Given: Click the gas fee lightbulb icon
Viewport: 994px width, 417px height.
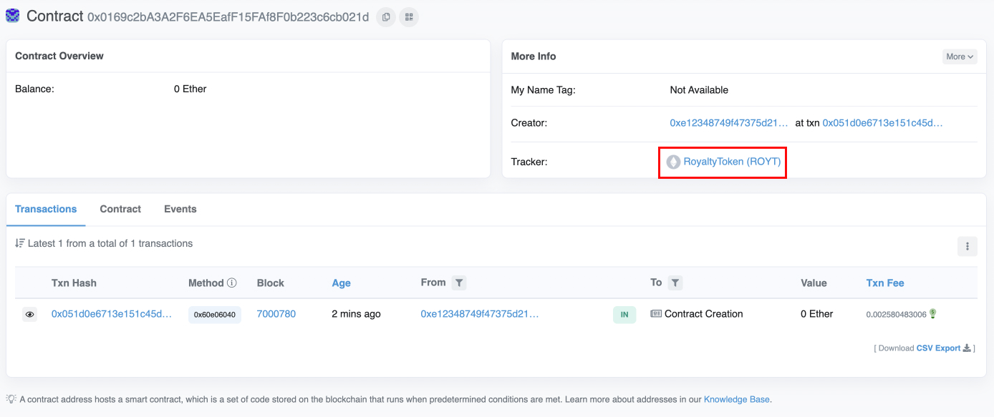Looking at the screenshot, I should coord(933,314).
